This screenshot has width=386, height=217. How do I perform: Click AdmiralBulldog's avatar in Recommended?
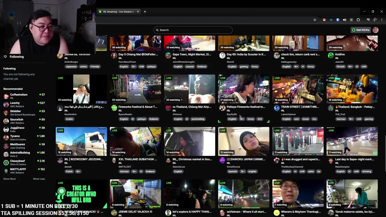(x=6, y=154)
